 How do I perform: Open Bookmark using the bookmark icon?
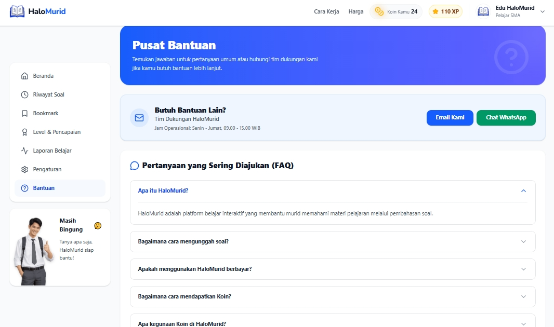24,113
